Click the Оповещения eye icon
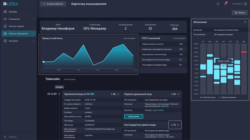Viewport: 250px width, 140px height. tap(5, 19)
